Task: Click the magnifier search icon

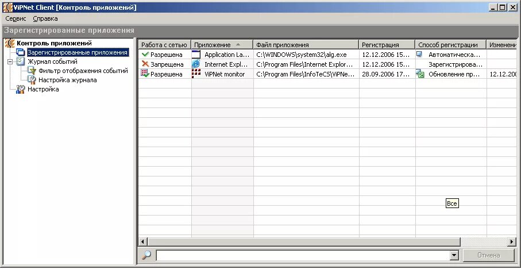Action: (146, 255)
